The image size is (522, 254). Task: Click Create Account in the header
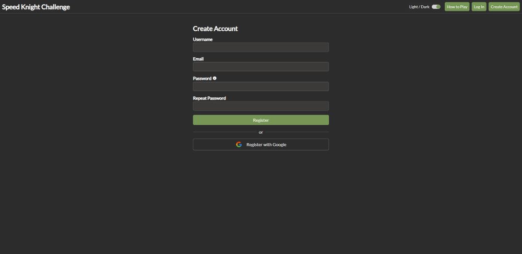(x=504, y=7)
